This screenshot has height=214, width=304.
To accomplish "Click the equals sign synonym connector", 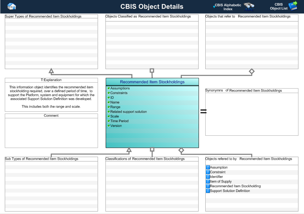I will point(203,111).
